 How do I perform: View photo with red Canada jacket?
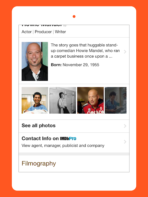click(x=90, y=100)
